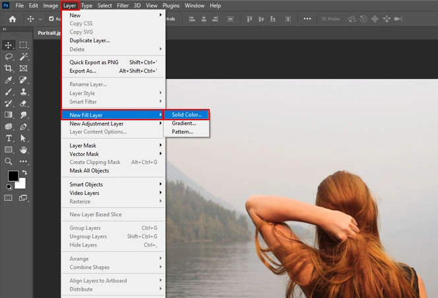Collapse the toolbox double-arrow
Screen dimensions: 438x298
(4, 29)
